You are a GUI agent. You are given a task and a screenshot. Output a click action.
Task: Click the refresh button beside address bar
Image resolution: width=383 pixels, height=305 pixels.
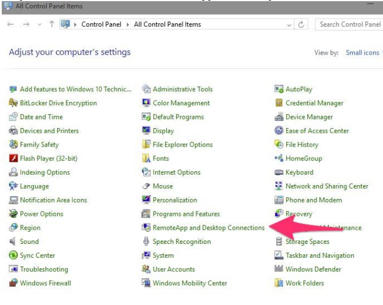301,24
